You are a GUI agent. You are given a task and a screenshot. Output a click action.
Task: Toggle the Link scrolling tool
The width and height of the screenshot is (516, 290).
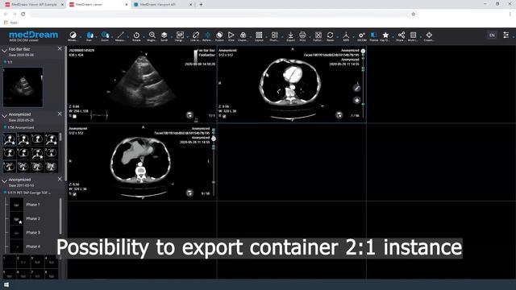(x=195, y=35)
